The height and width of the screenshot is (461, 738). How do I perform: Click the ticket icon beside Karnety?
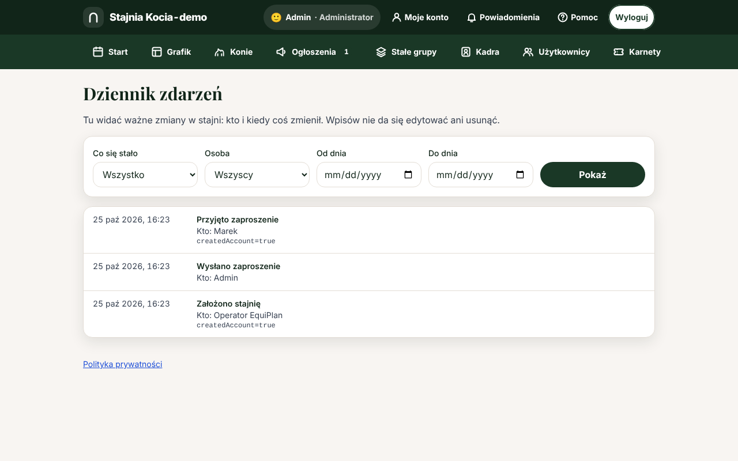(619, 52)
